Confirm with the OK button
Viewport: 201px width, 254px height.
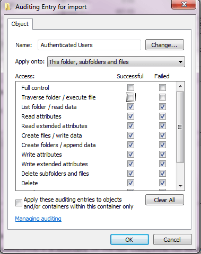pyautogui.click(x=129, y=240)
